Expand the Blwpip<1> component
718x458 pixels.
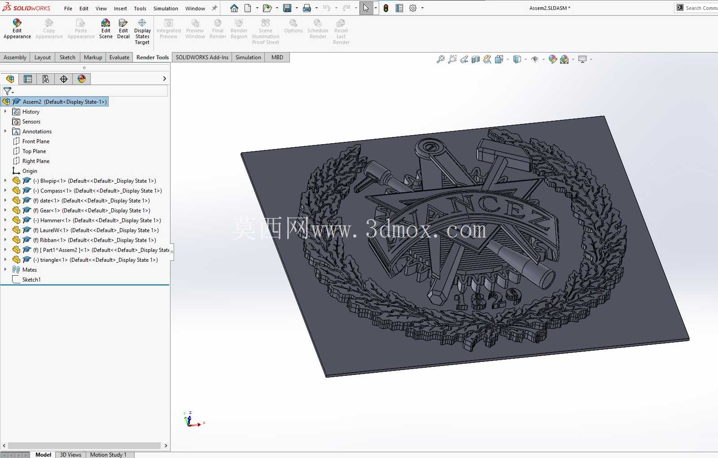(5, 181)
